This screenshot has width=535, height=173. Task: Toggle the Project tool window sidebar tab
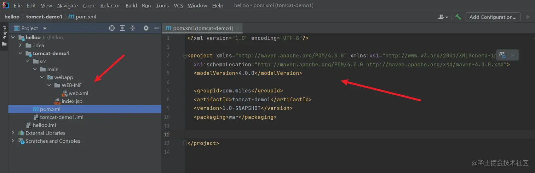[4, 36]
